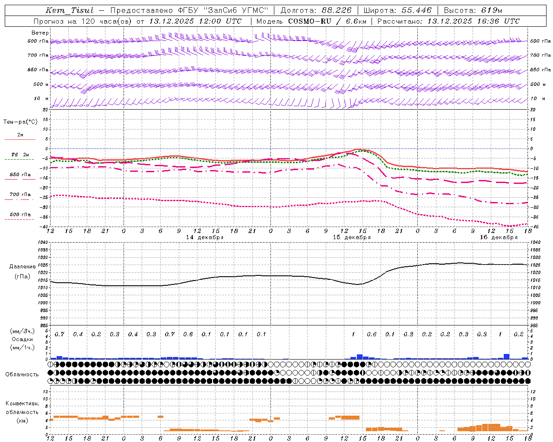
Task: Click the '15 декабря' date label
Action: tap(352, 237)
